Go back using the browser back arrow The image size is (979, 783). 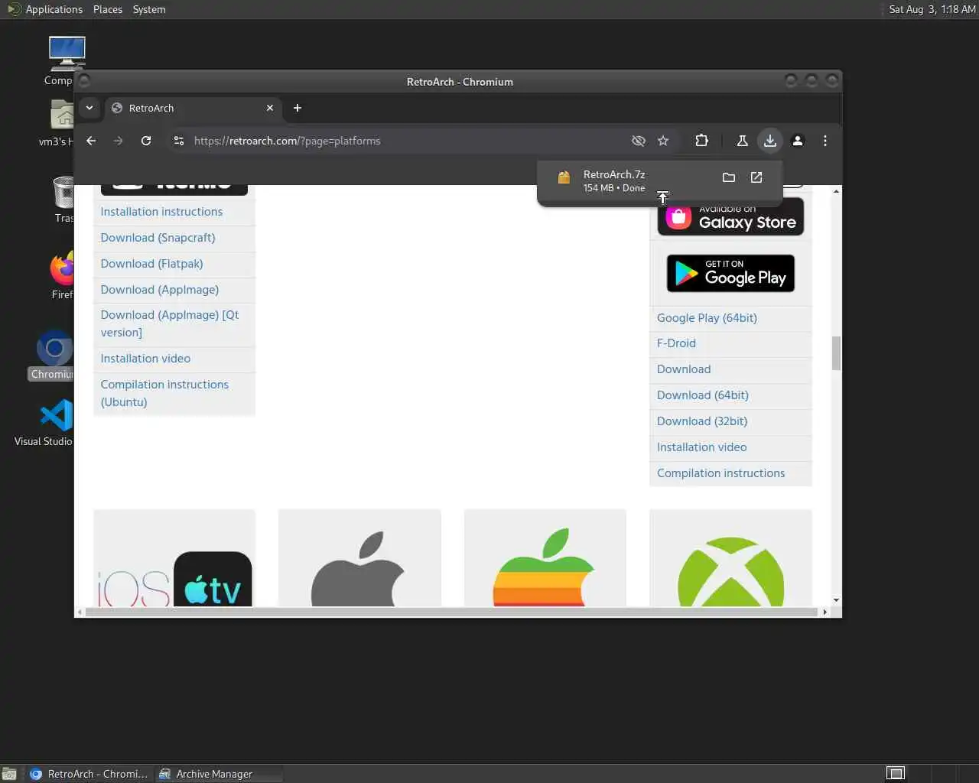[91, 141]
